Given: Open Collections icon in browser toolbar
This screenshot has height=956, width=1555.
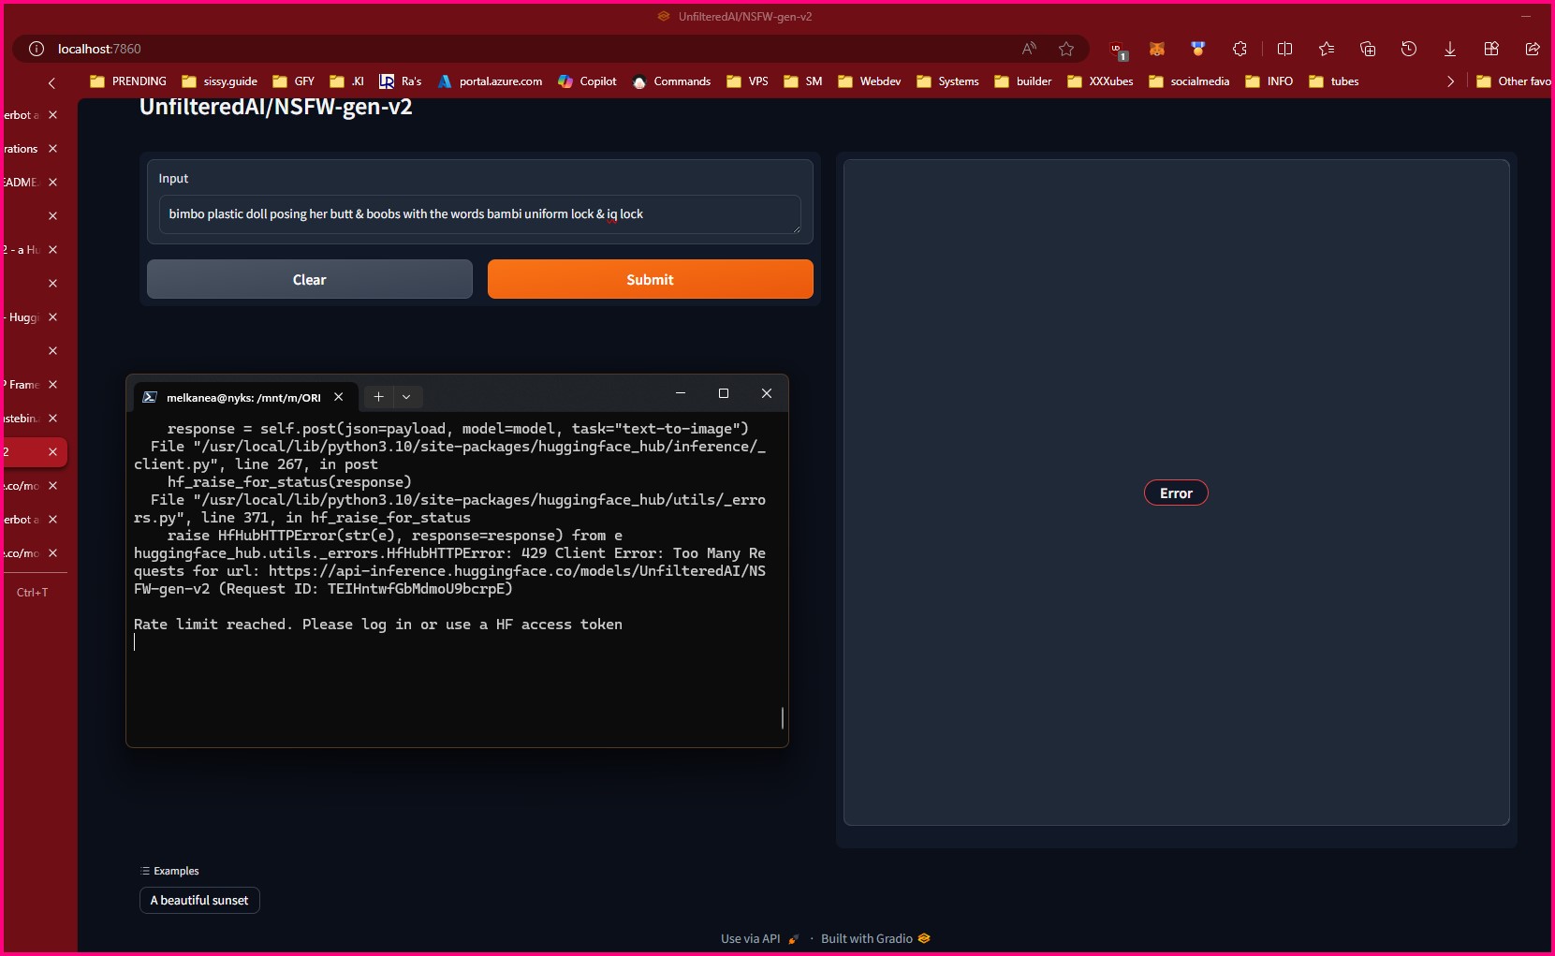Looking at the screenshot, I should click(x=1367, y=49).
